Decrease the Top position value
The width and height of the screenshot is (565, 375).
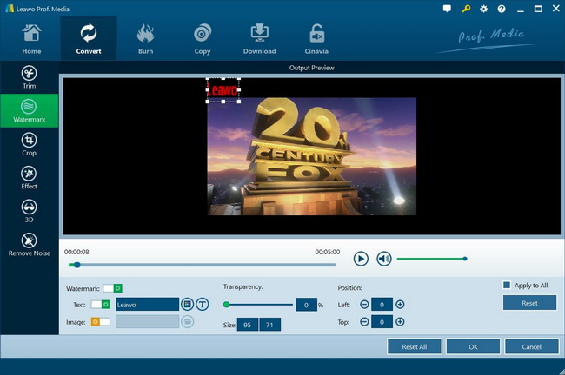point(364,321)
